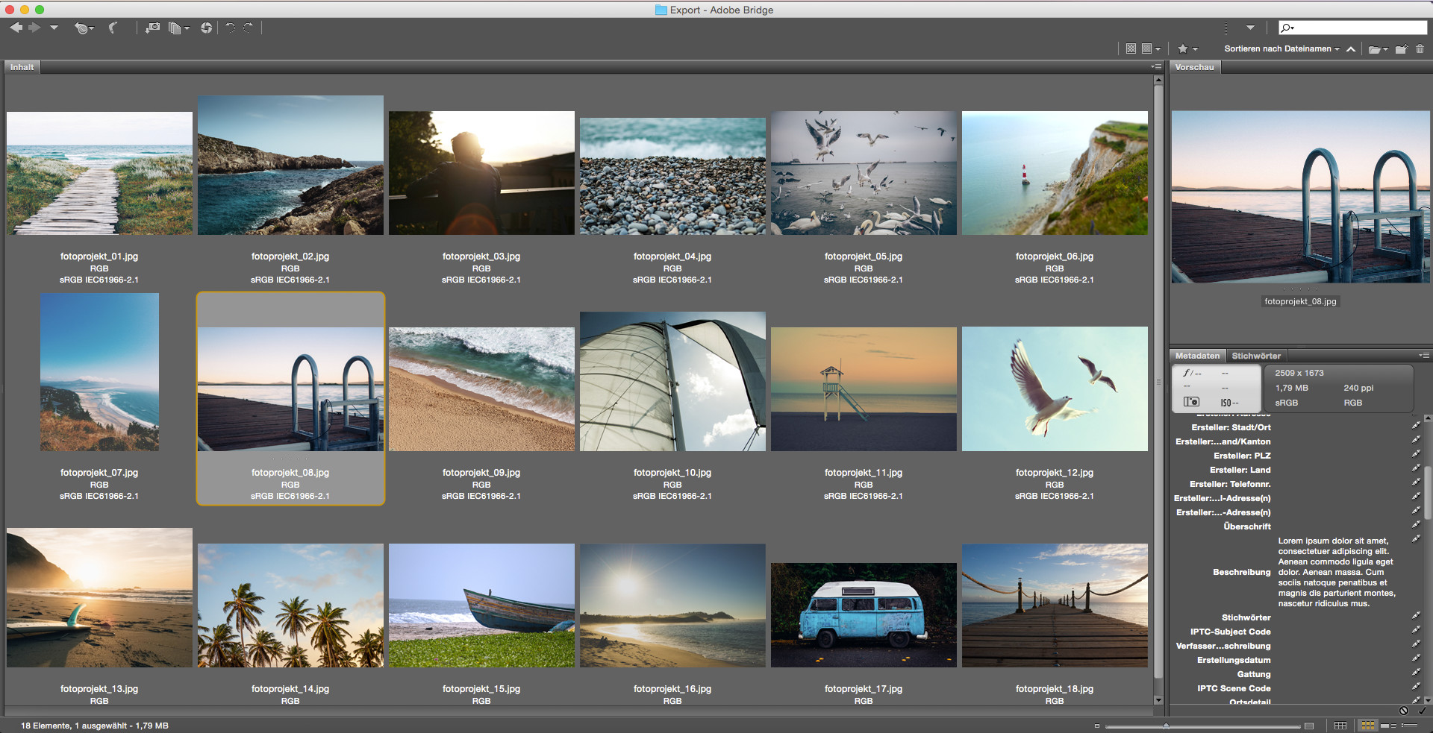Edit the Überschrift metadata field via pencil
Viewport: 1433px width, 733px height.
[1416, 524]
